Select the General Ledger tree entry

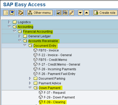coord(39,36)
